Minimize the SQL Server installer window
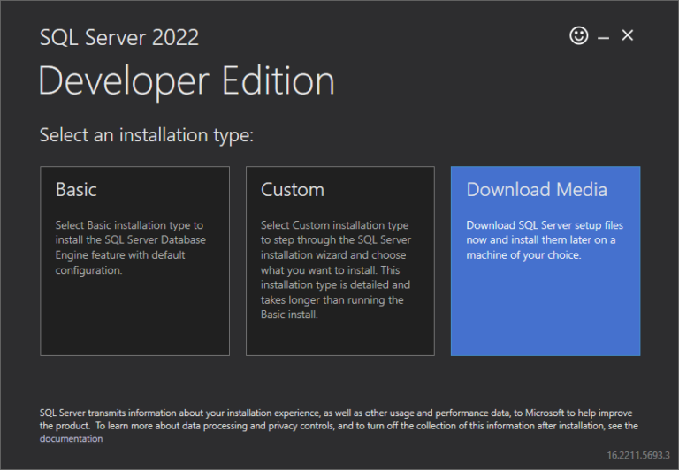Screen dimensions: 679x470 click(x=603, y=38)
